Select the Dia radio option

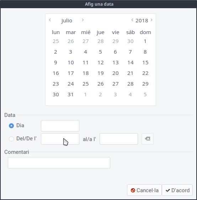pyautogui.click(x=11, y=126)
